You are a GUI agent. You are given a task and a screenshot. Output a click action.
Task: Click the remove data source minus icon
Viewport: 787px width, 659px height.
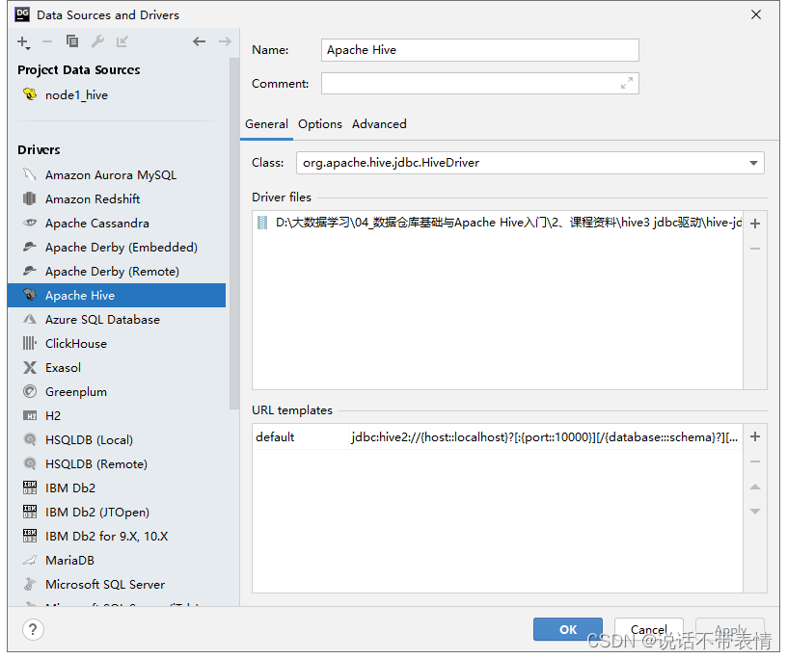tap(46, 42)
